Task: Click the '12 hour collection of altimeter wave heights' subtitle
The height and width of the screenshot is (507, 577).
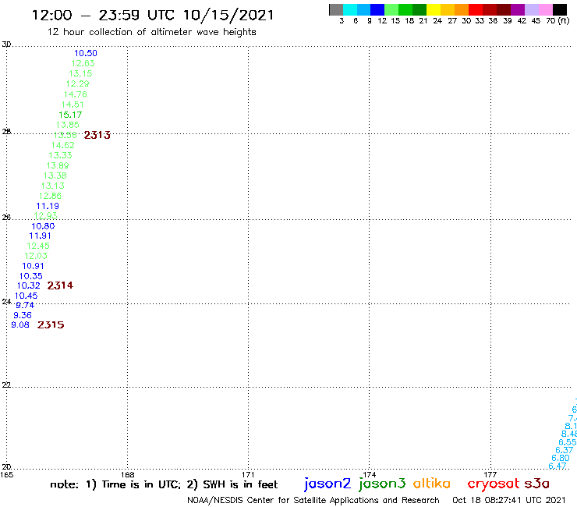Action: 151,33
